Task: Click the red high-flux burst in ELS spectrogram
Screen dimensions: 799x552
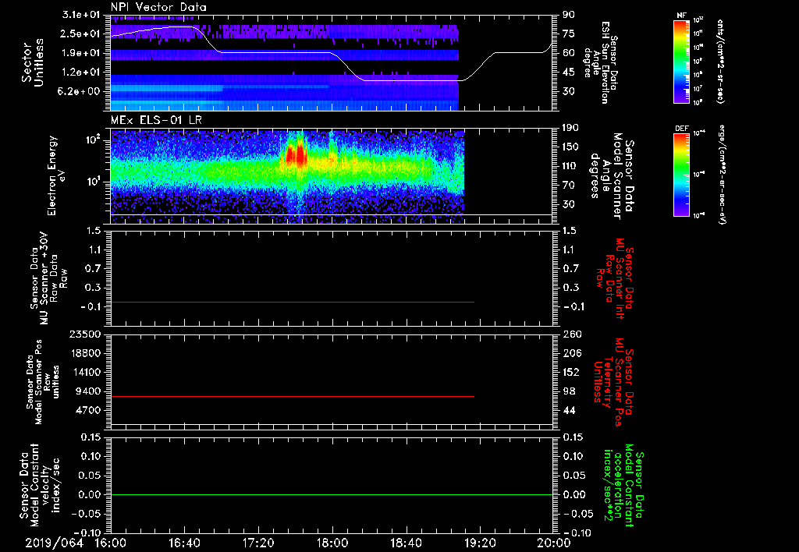Action: [296, 155]
